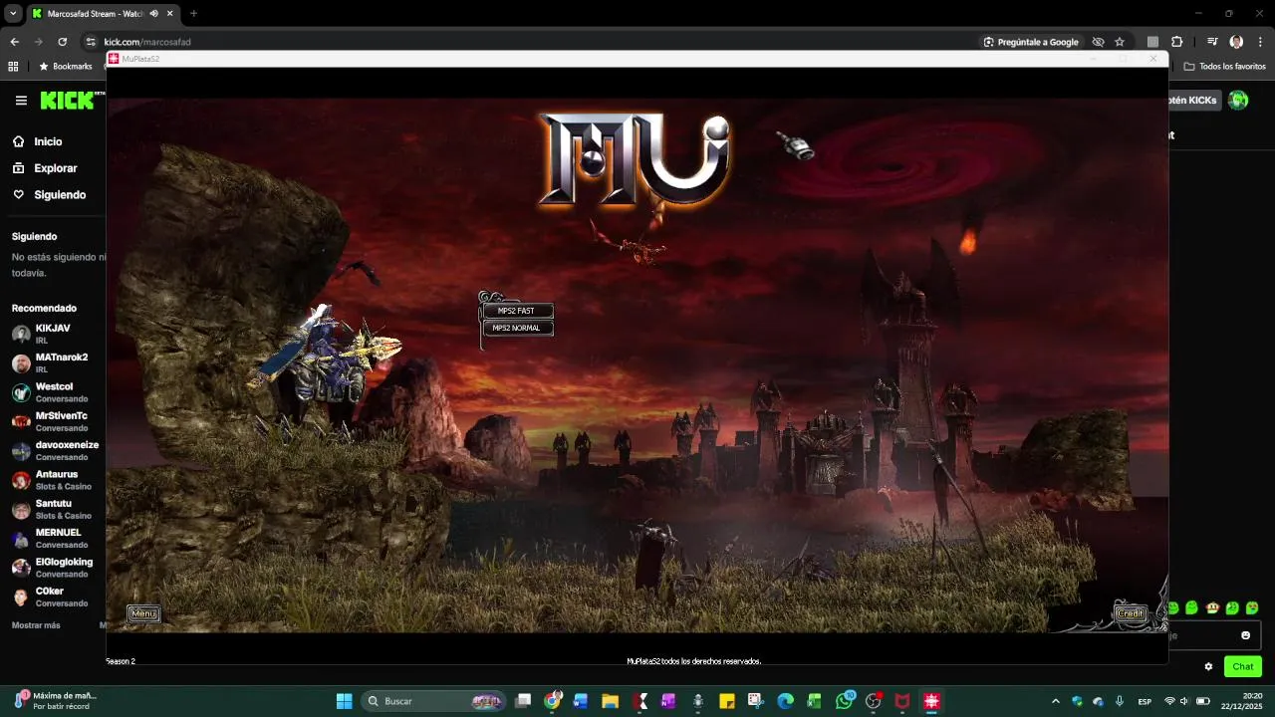
Task: Open the game Menu button
Action: [143, 613]
